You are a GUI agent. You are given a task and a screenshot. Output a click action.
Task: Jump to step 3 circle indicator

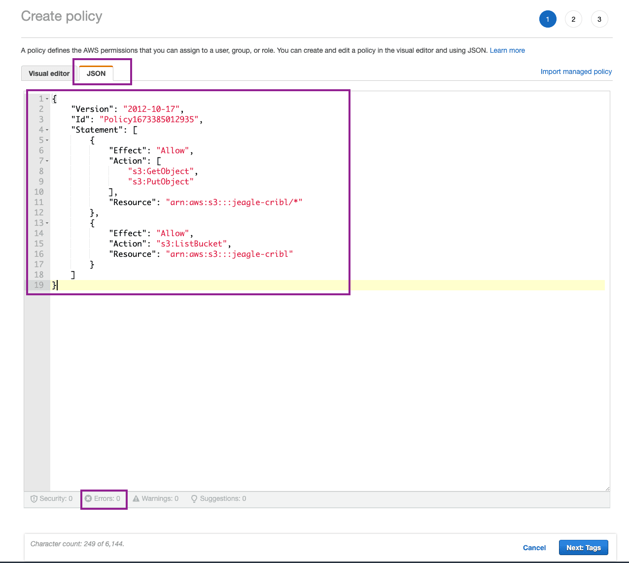[x=599, y=19]
